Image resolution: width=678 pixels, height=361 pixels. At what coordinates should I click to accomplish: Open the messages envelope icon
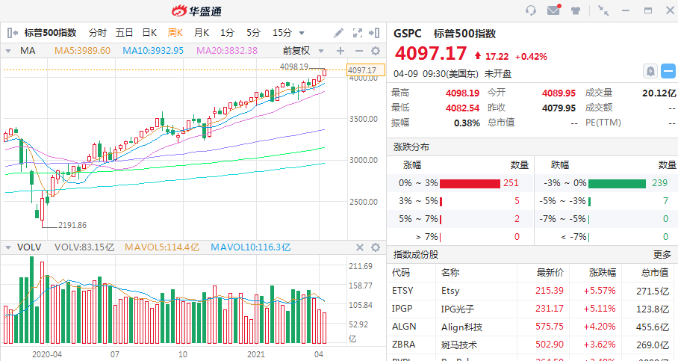553,10
